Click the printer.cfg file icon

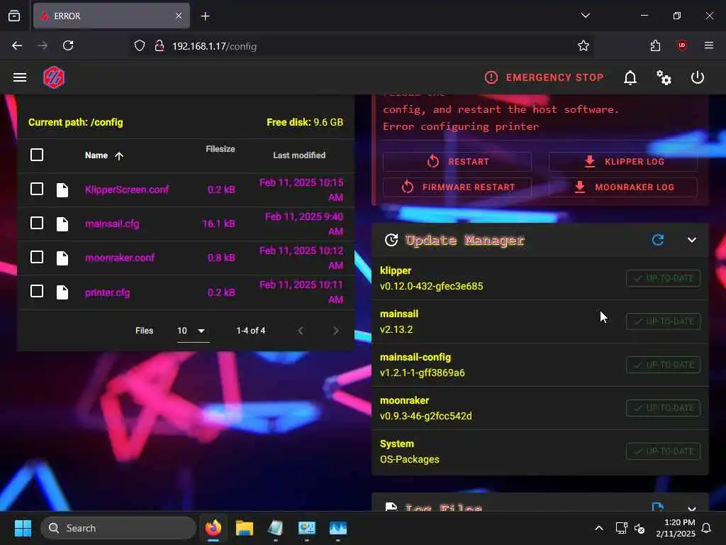[x=62, y=292]
